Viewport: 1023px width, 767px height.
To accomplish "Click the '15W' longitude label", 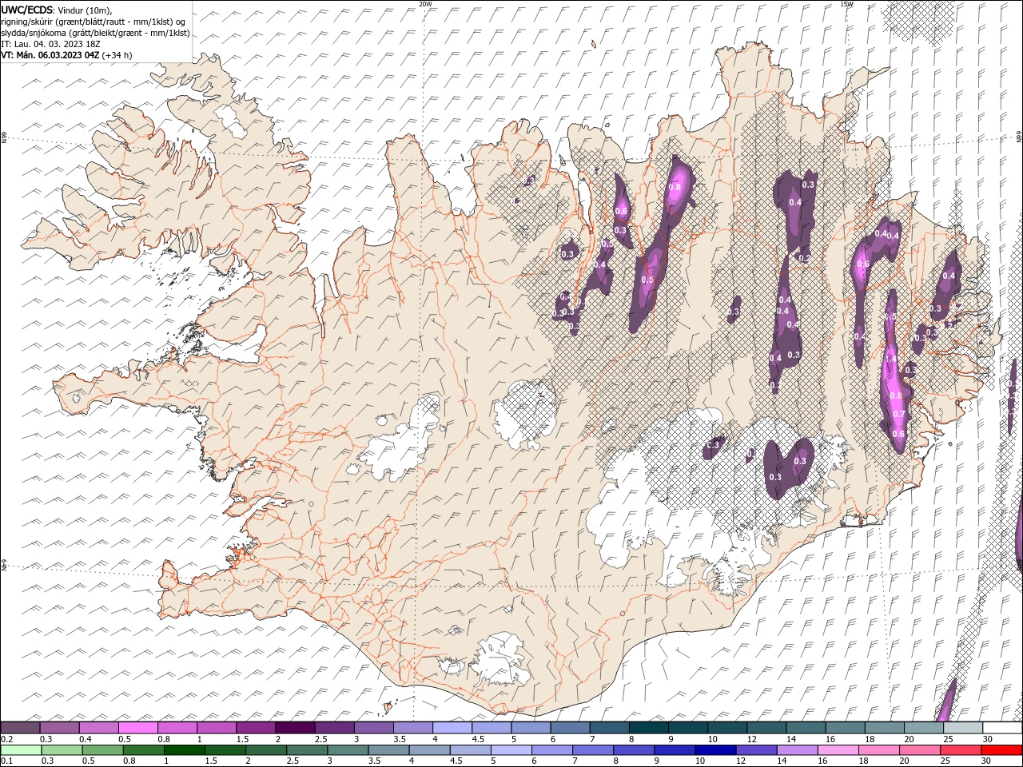I will point(846,4).
